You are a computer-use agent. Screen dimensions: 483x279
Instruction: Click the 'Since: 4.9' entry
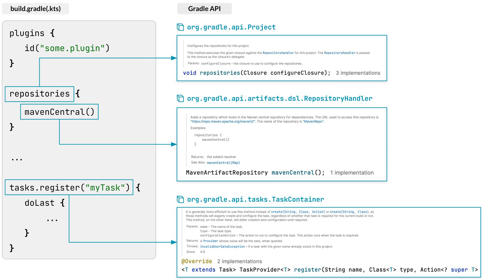pyautogui.click(x=196, y=252)
